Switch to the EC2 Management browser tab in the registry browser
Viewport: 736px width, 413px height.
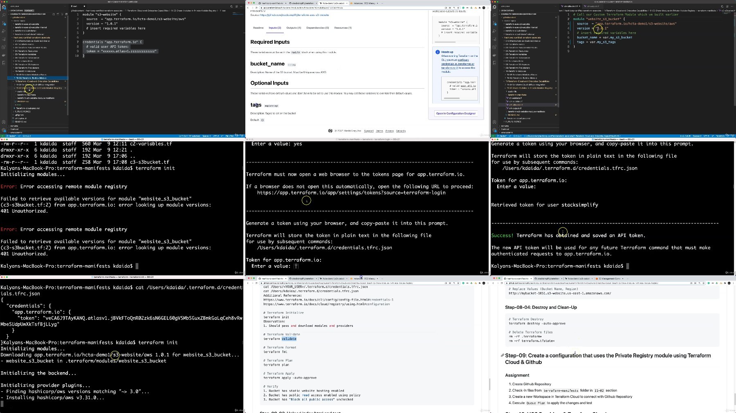point(364,3)
